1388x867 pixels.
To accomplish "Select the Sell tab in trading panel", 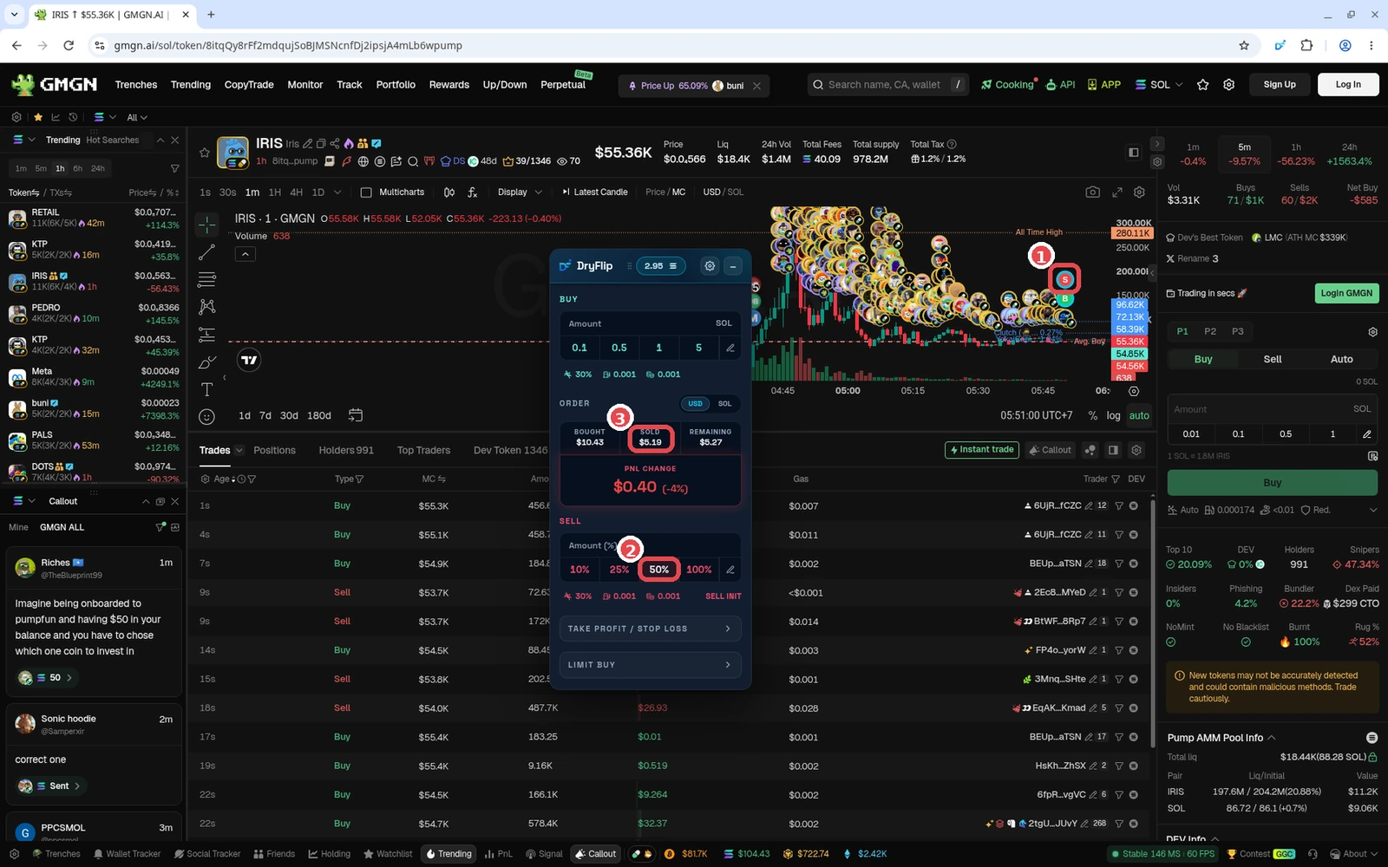I will coord(1272,359).
